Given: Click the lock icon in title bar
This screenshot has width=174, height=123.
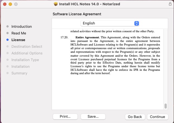Looking at the screenshot, I should pyautogui.click(x=170, y=4).
